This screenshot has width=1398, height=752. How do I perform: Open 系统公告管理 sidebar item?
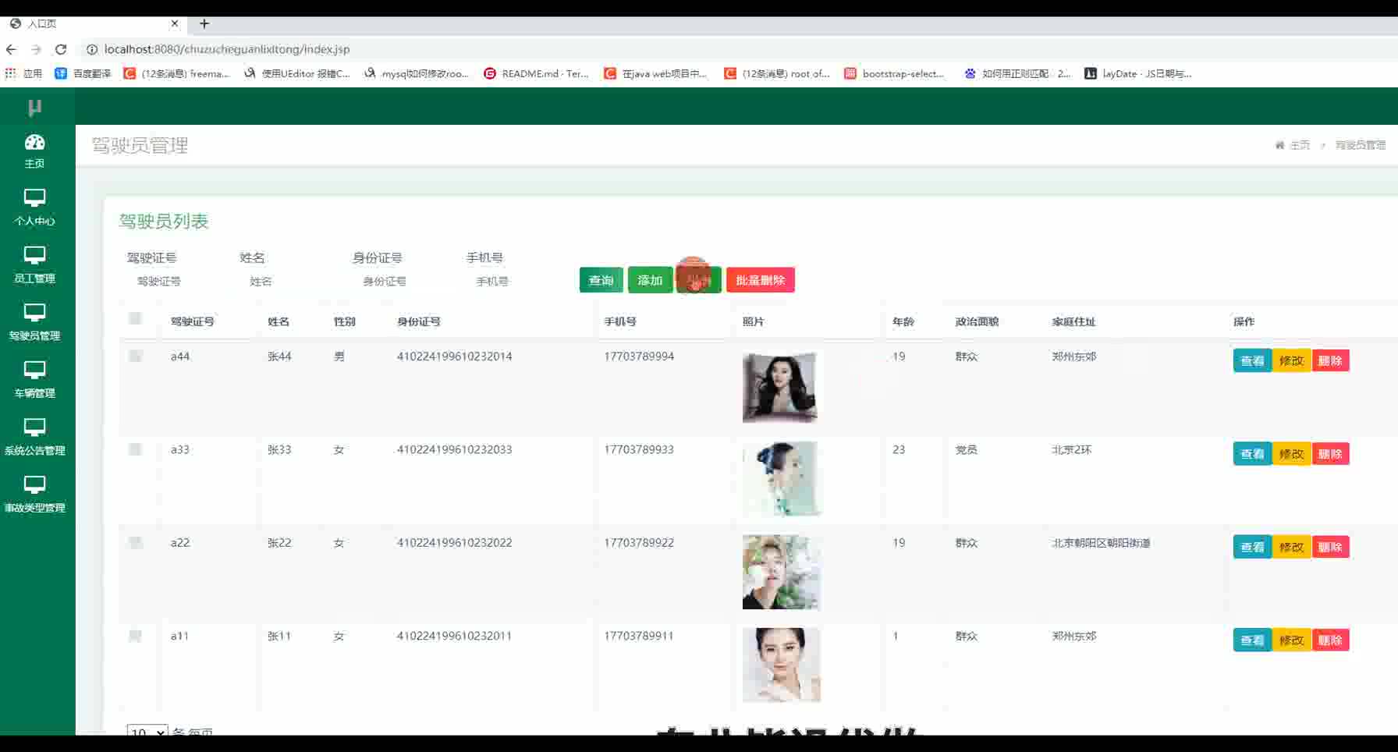(x=34, y=437)
